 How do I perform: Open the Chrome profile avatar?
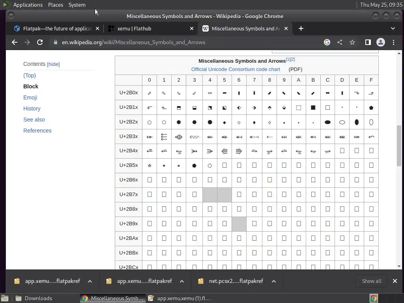click(381, 42)
